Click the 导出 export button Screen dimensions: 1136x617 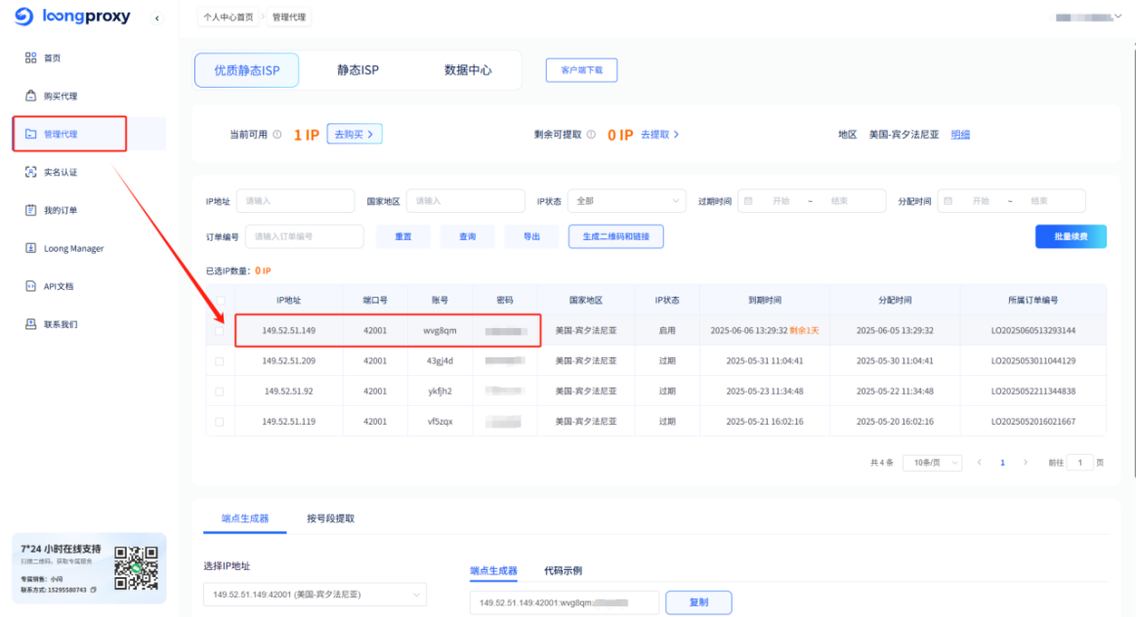[531, 236]
